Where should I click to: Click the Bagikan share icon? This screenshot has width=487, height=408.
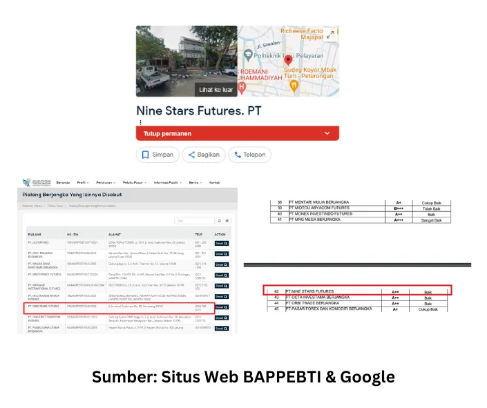coord(191,155)
